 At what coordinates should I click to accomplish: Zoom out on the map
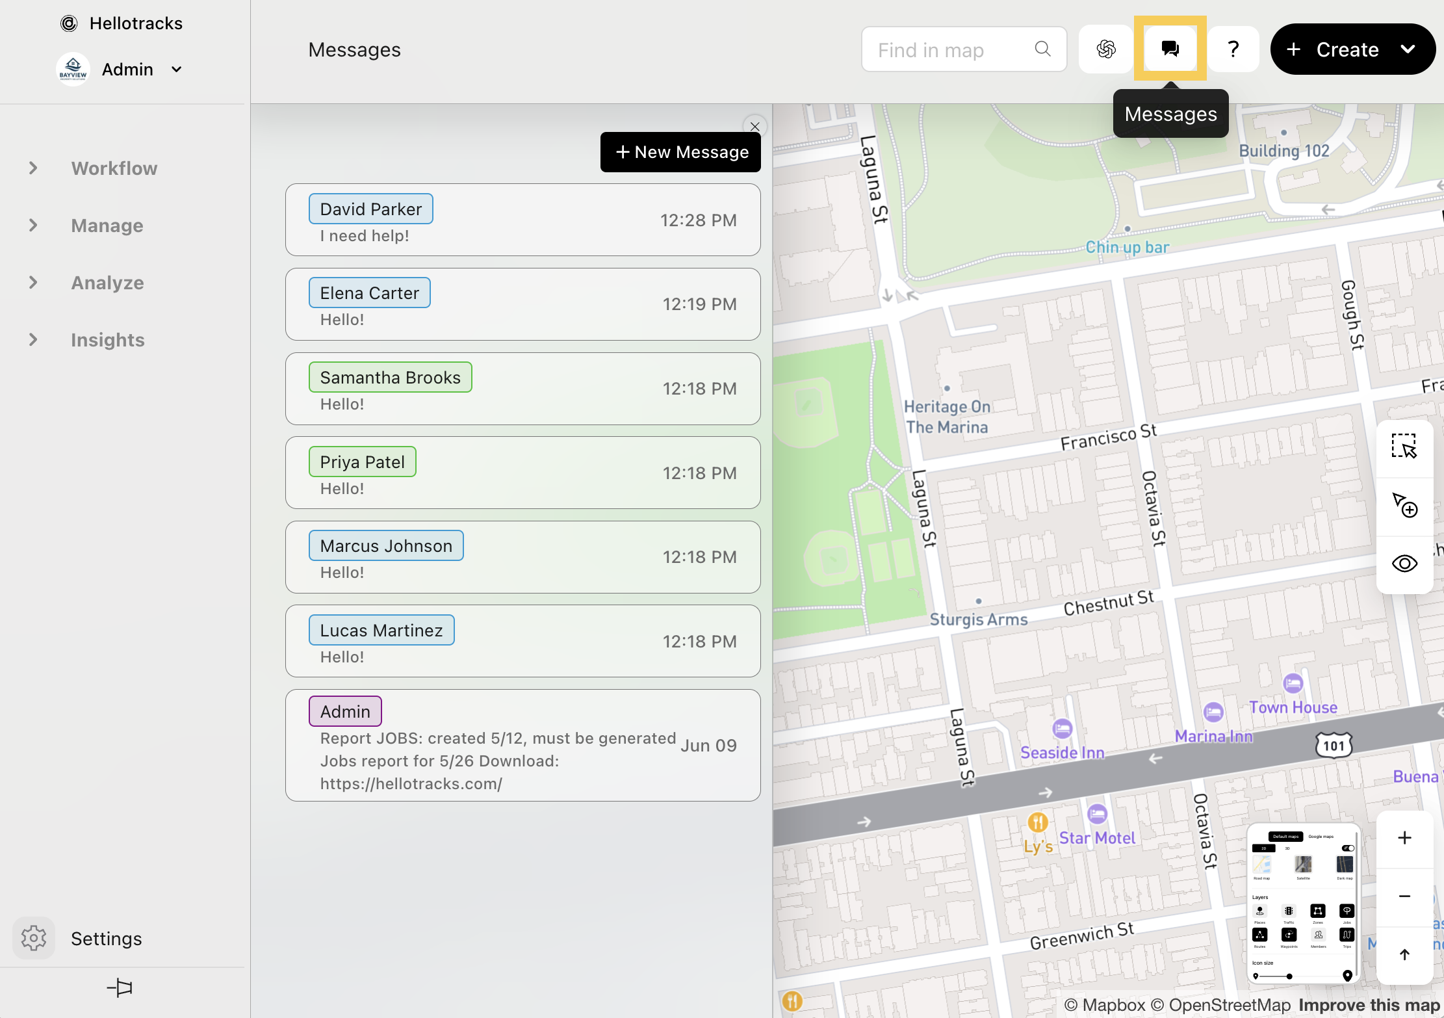point(1404,896)
